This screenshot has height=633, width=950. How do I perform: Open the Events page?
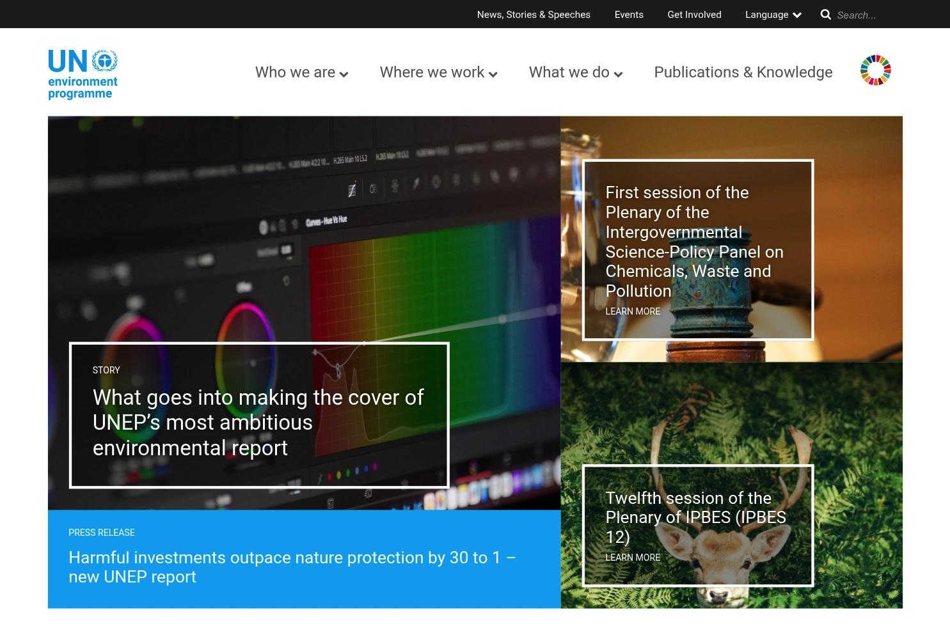point(629,15)
